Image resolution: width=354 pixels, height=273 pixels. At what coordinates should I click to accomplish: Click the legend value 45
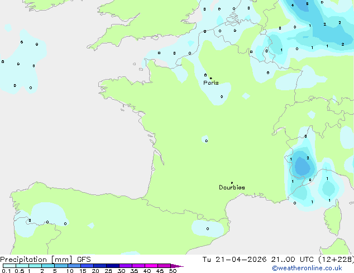click(x=160, y=271)
